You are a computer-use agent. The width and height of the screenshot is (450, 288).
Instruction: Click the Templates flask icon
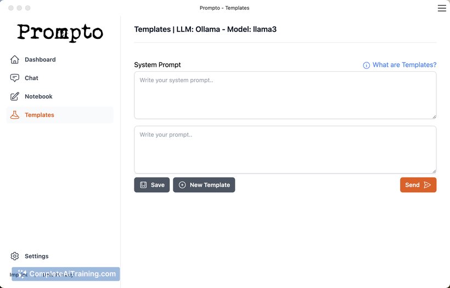coord(15,115)
